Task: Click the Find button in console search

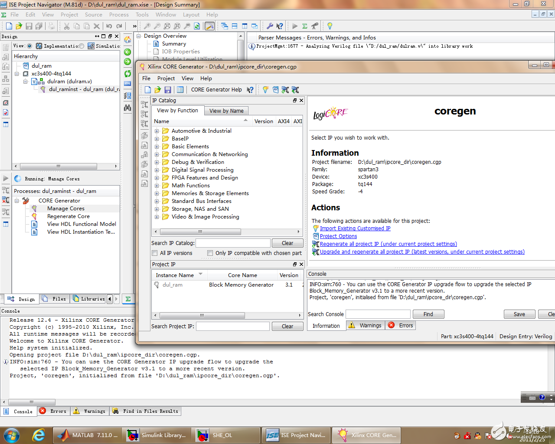Action: click(x=428, y=314)
